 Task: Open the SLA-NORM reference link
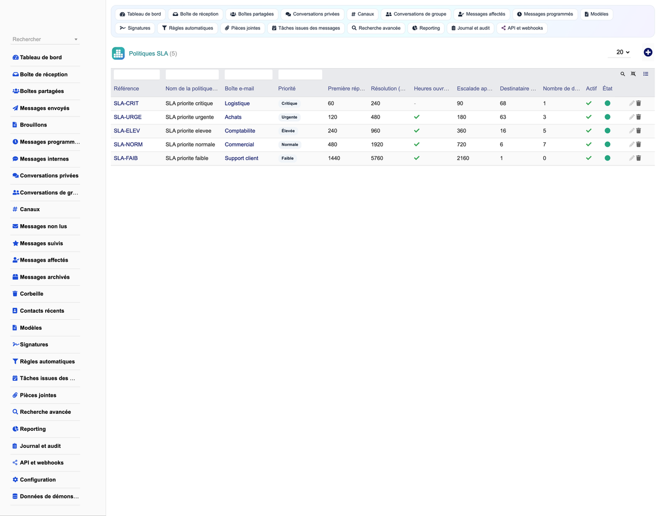pos(128,145)
